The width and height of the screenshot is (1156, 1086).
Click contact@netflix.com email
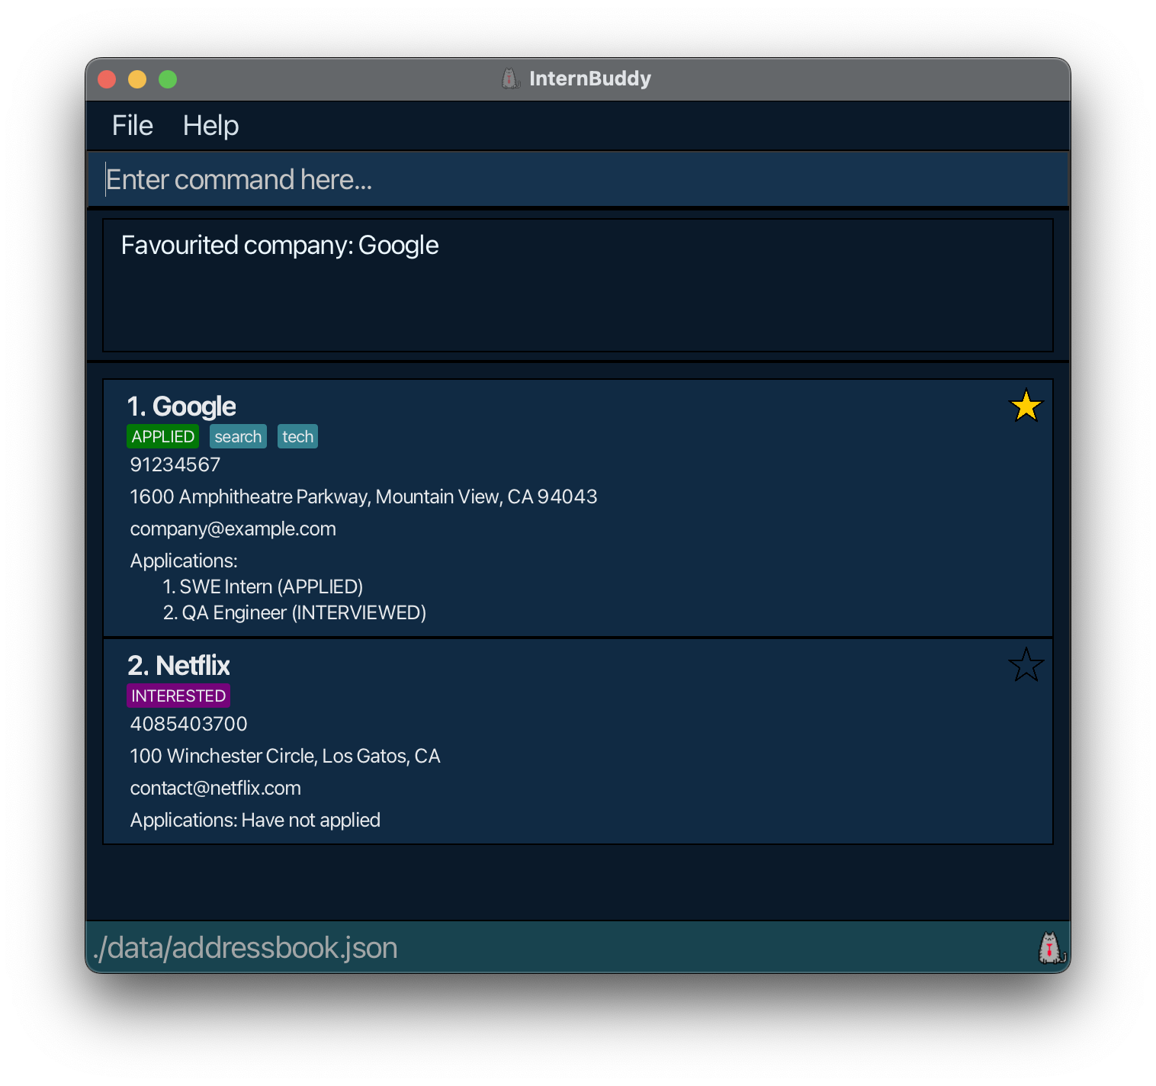(216, 788)
